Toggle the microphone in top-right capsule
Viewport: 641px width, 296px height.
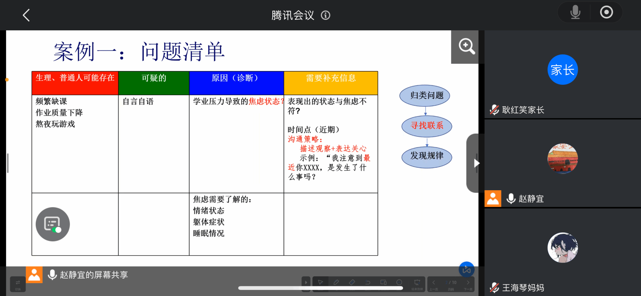(x=575, y=13)
